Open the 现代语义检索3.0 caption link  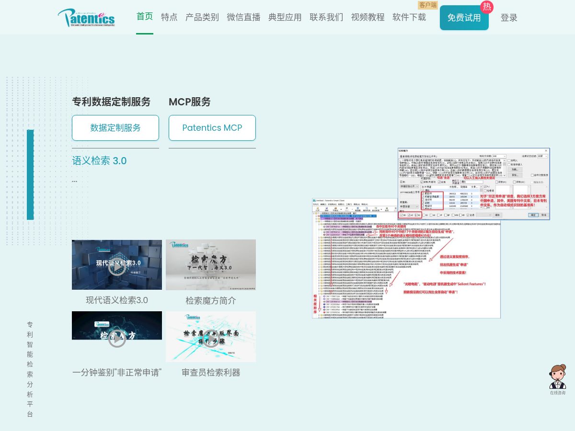tap(117, 300)
